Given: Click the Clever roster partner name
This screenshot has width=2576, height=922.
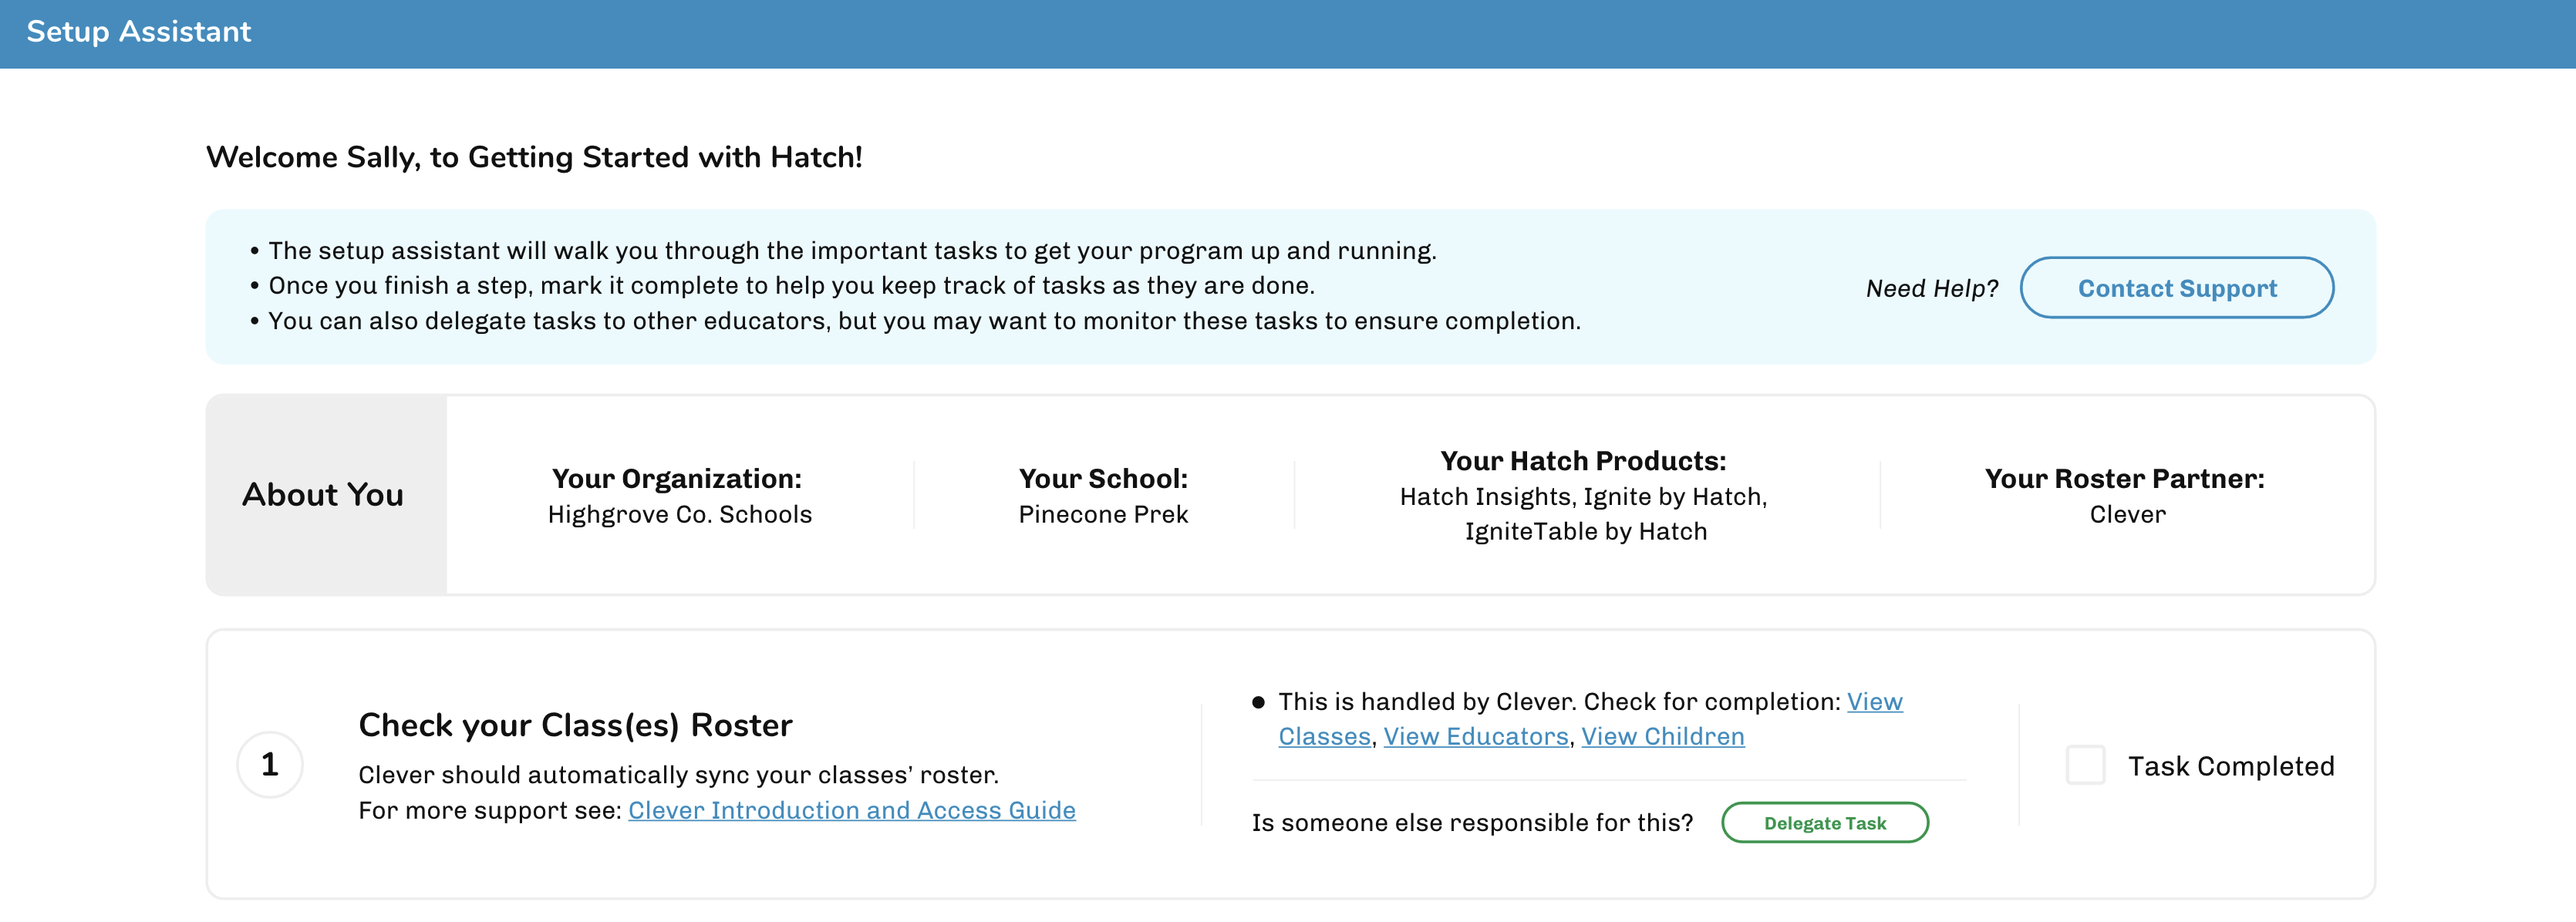Looking at the screenshot, I should point(2127,515).
